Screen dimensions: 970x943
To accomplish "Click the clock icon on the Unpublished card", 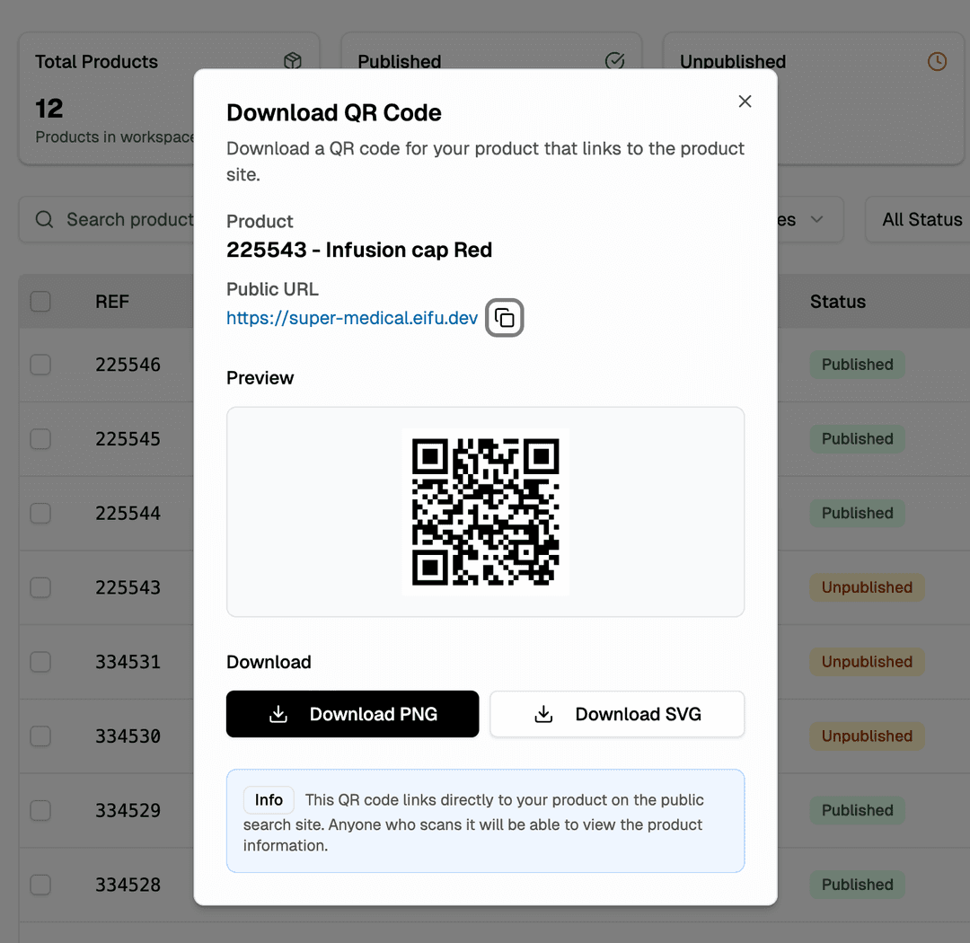I will pos(937,61).
